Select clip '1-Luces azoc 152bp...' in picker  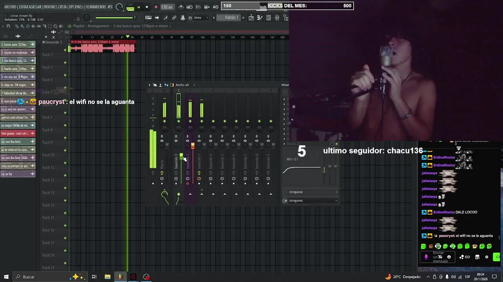(x=18, y=45)
